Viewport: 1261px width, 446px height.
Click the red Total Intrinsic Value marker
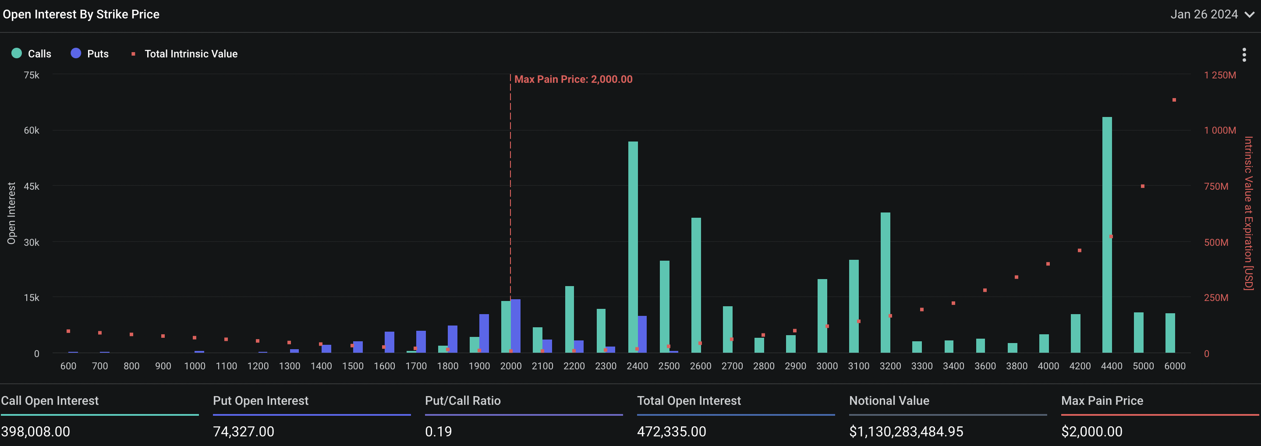pos(133,54)
